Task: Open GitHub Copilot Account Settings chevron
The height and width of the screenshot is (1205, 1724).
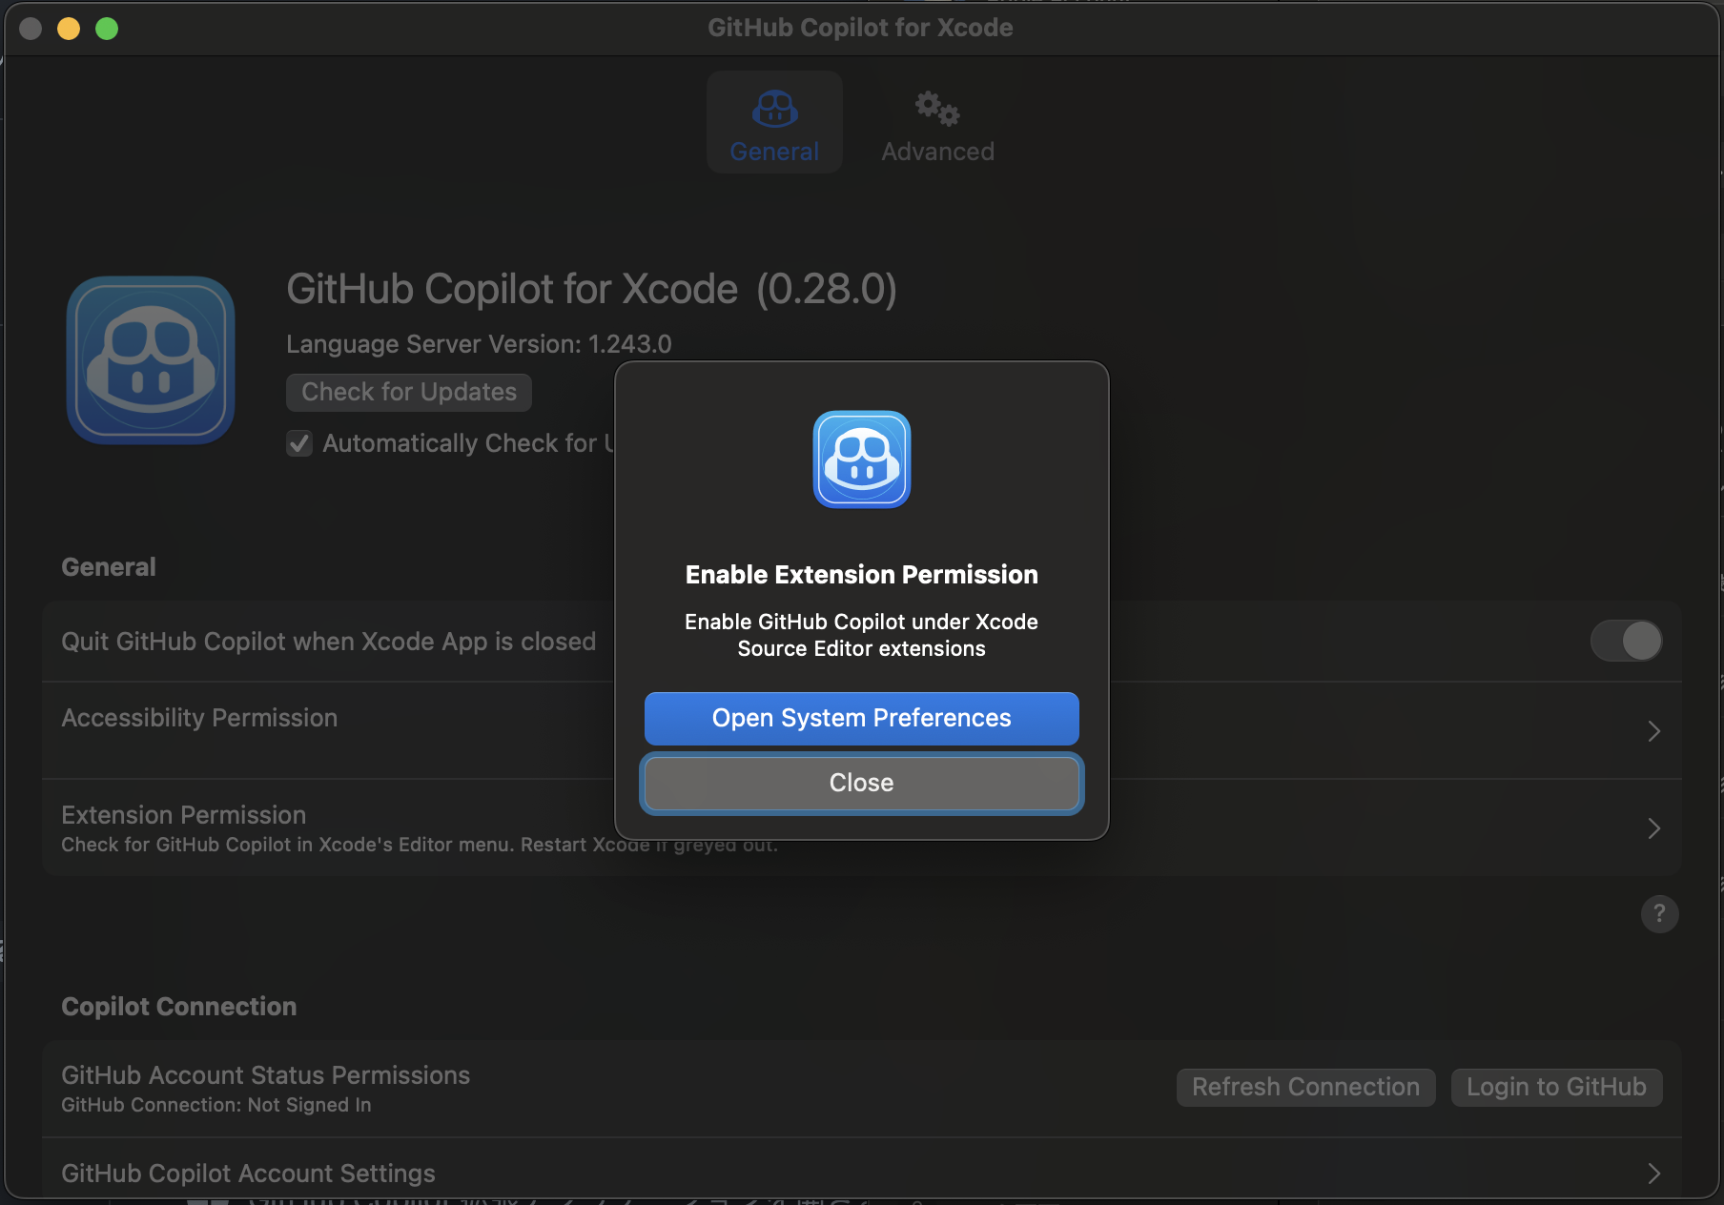Action: pos(1654,1174)
